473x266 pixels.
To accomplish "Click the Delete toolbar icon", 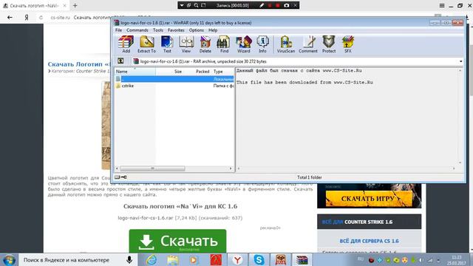I will (x=205, y=44).
